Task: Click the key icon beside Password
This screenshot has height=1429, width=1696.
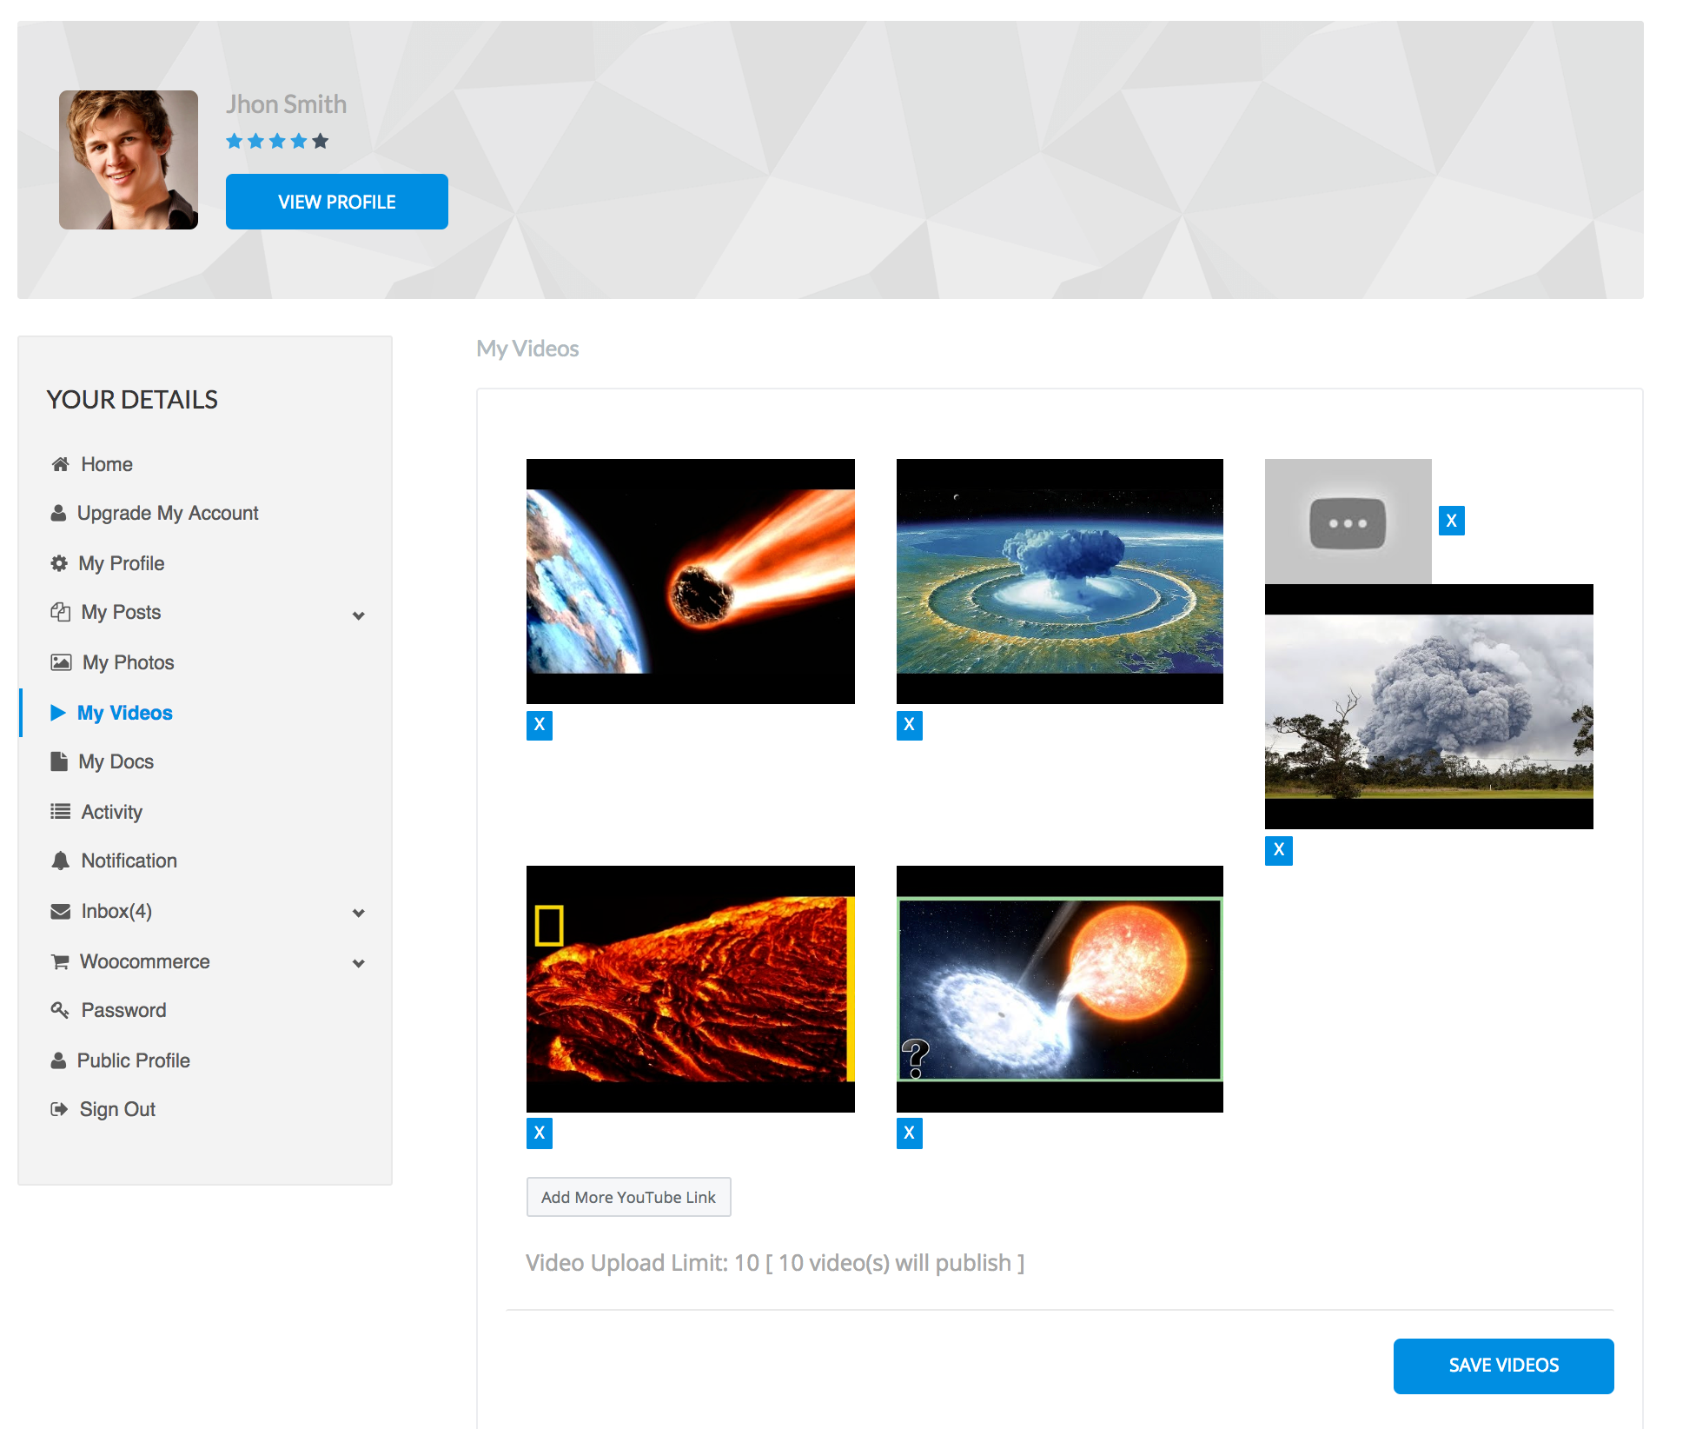Action: [60, 1010]
